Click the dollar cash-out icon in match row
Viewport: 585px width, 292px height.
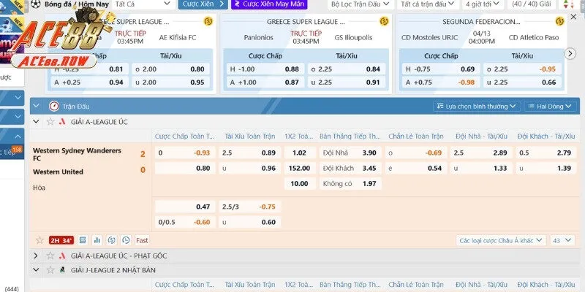pos(110,240)
